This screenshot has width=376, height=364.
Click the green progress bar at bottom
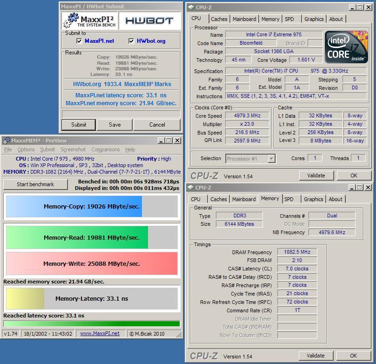pos(92,324)
